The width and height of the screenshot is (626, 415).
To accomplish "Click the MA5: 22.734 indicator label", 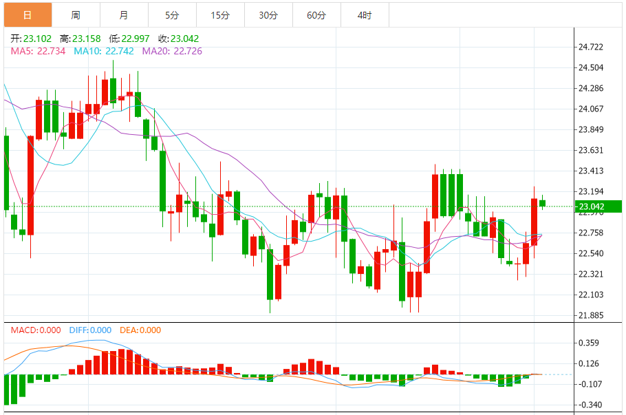I will tap(38, 51).
